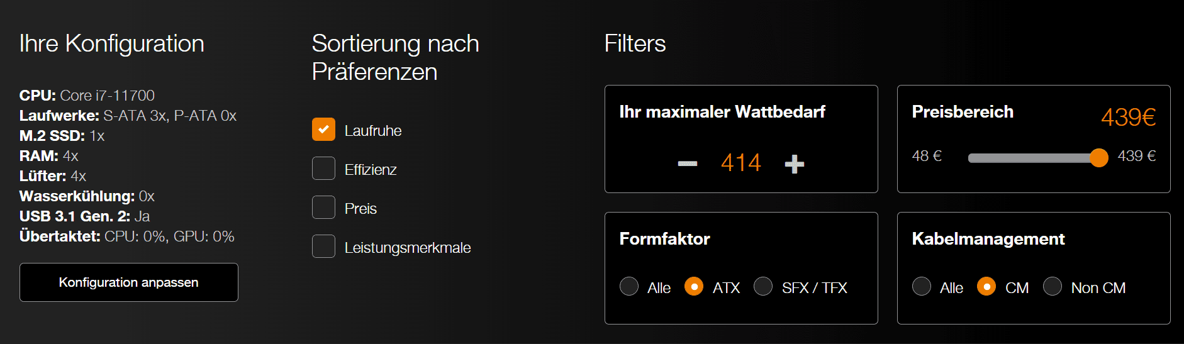Click the plus icon to increase wattage
The height and width of the screenshot is (344, 1184).
[x=795, y=164]
